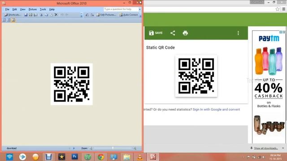The image size is (287, 161).
Task: Open the Shortcuts pane in Picture Manager
Action: coord(13,15)
